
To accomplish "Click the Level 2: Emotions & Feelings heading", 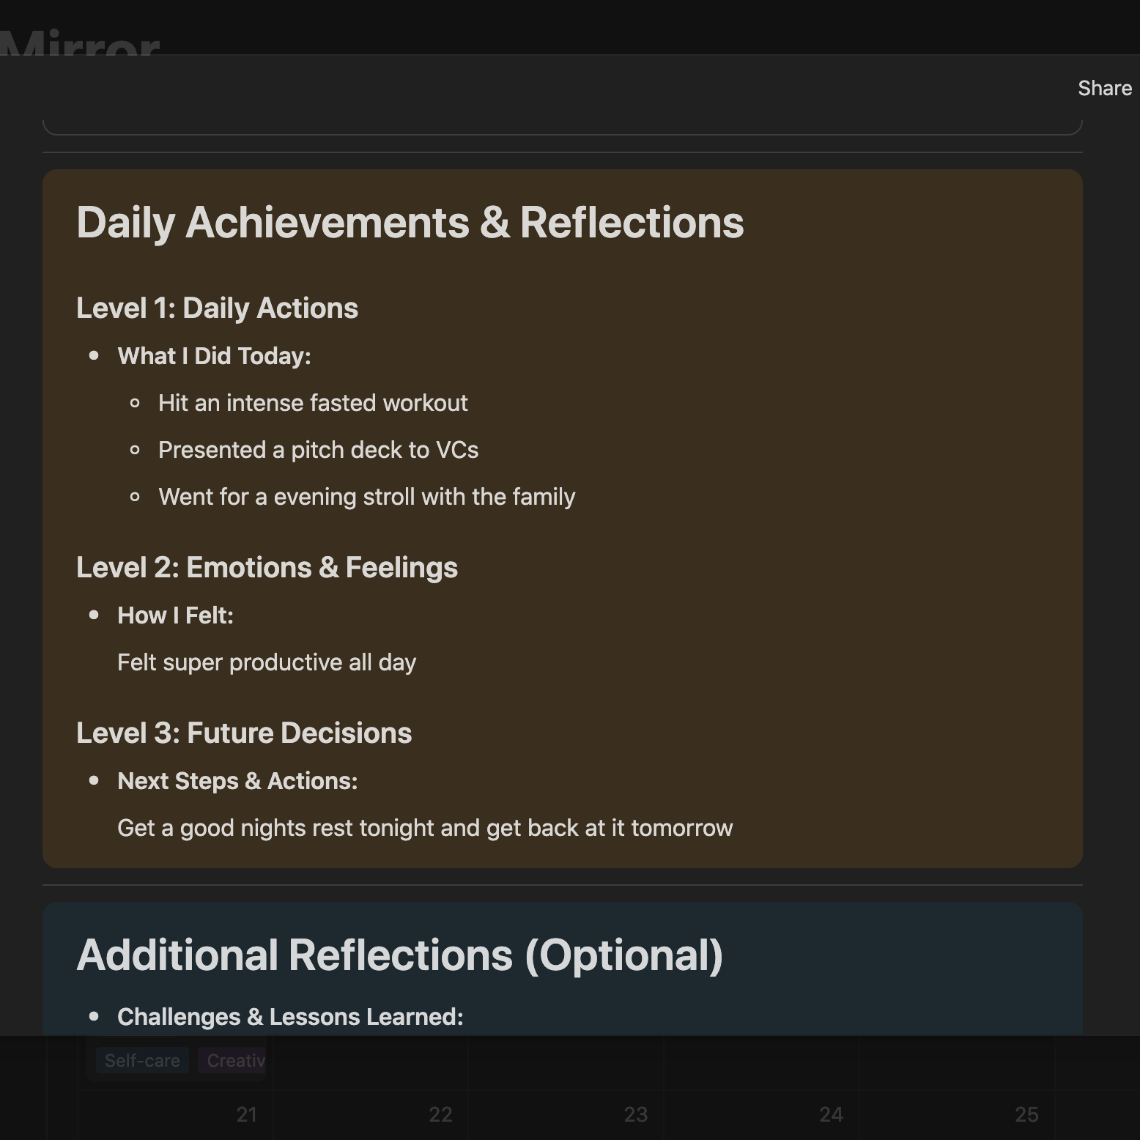I will pos(267,567).
